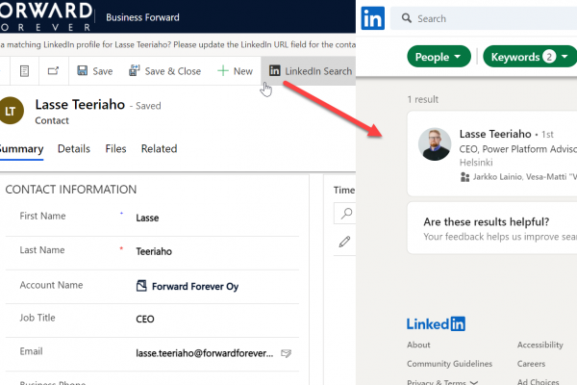577x385 pixels.
Task: Click the account entity icon beside Forward Forever Oy
Action: 141,286
